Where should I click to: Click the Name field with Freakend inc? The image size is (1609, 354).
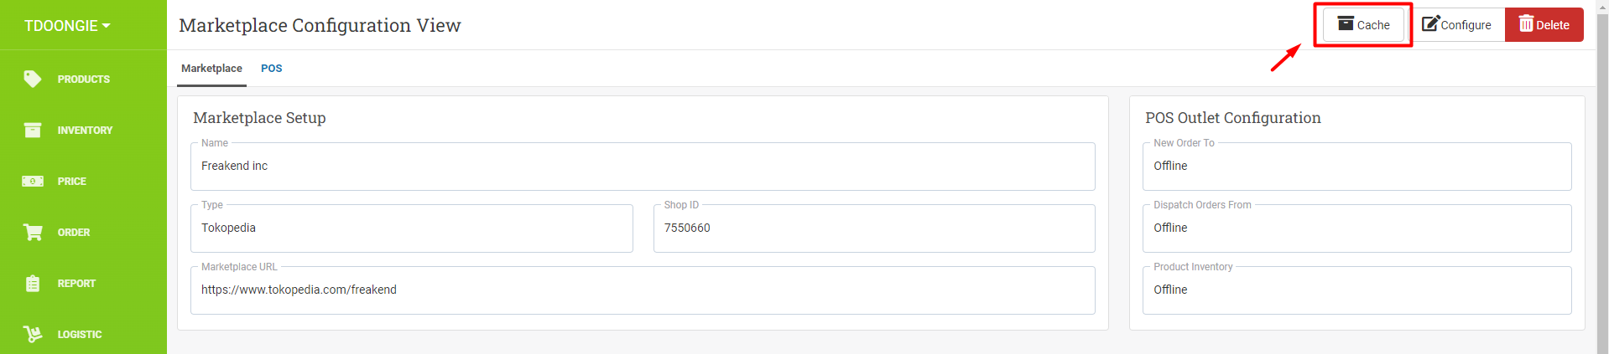click(643, 167)
